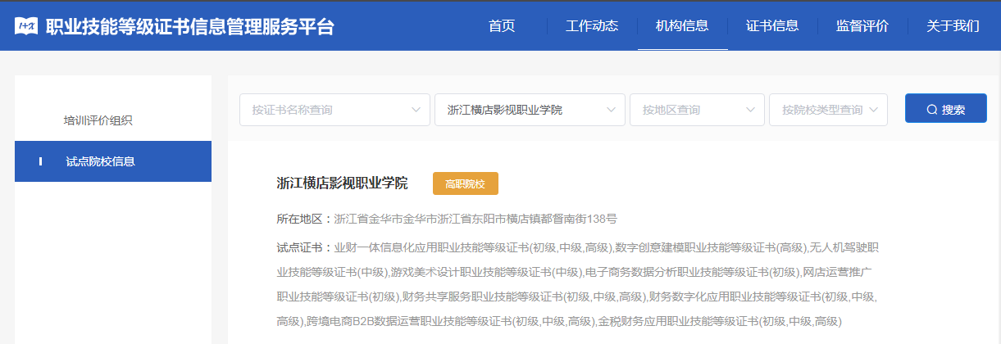The width and height of the screenshot is (1001, 344).
Task: Open the 证书信息 navigation item
Action: pos(772,26)
